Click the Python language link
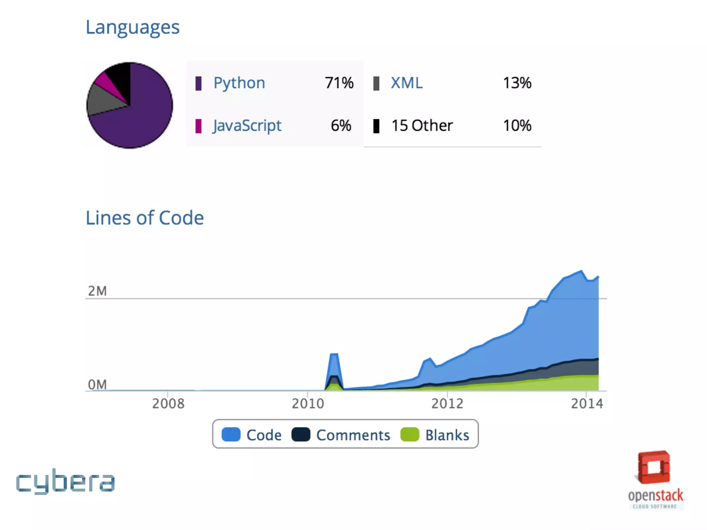Image resolution: width=707 pixels, height=530 pixels. (239, 83)
